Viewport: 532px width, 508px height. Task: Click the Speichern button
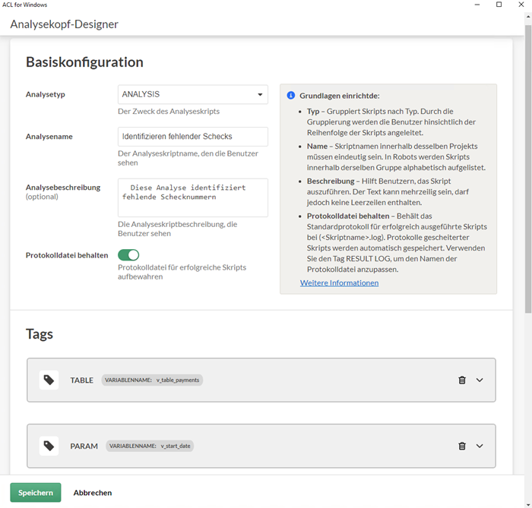click(x=36, y=493)
